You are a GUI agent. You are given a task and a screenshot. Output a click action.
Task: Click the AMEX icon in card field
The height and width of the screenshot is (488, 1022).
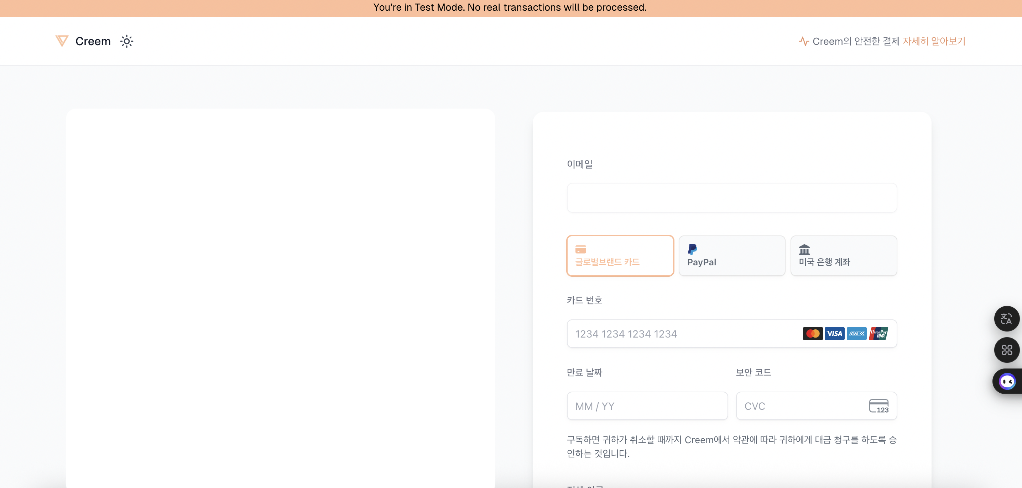click(x=856, y=333)
